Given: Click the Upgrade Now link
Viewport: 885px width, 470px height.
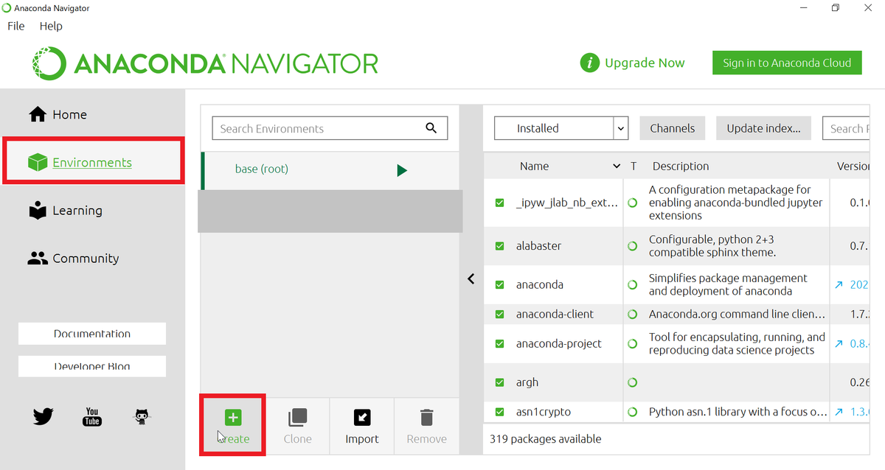Looking at the screenshot, I should 645,63.
